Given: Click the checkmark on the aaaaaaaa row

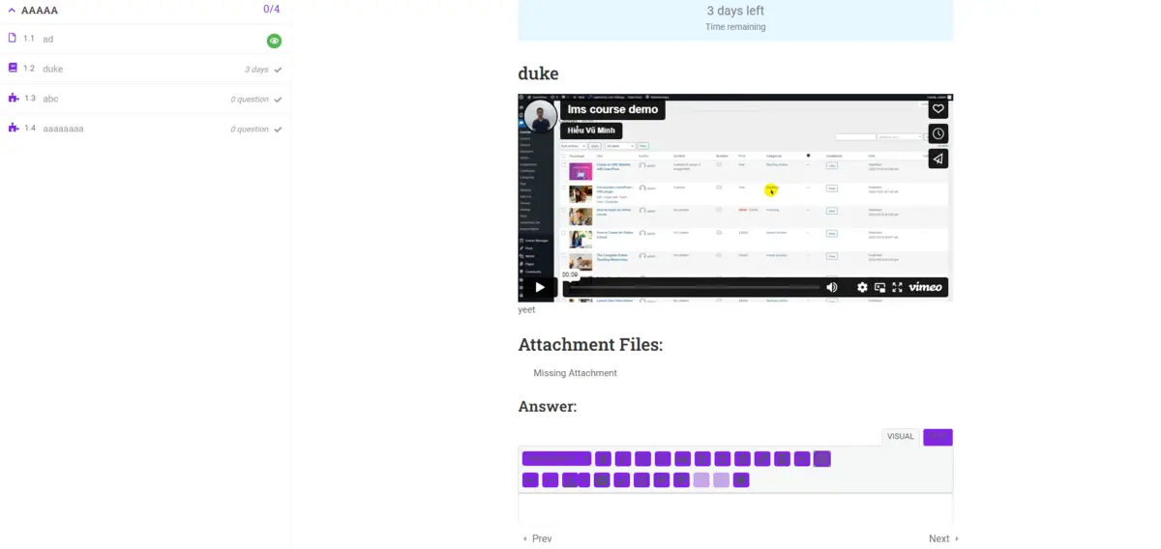Looking at the screenshot, I should click(279, 130).
